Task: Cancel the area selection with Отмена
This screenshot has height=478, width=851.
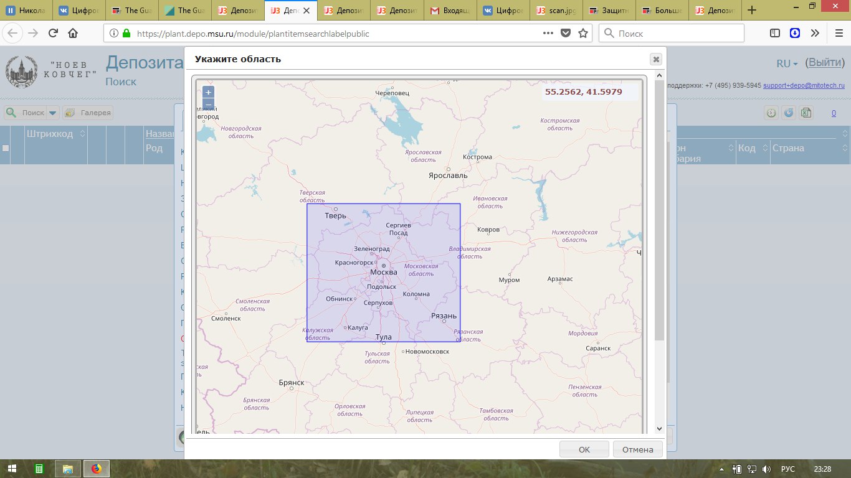Action: (x=638, y=449)
